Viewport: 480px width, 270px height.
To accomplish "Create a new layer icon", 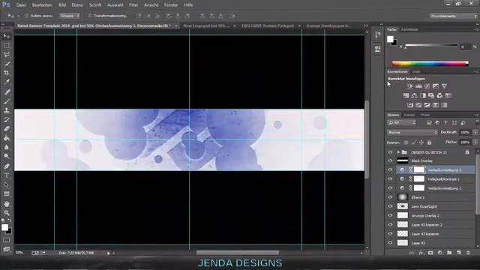I will click(458, 253).
